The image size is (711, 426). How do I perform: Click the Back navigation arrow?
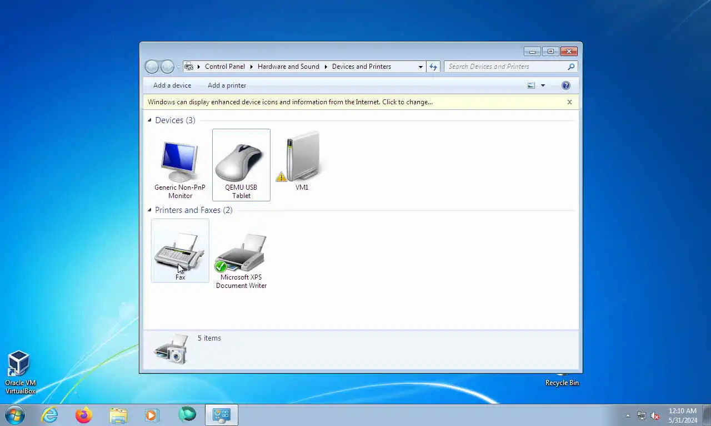152,67
